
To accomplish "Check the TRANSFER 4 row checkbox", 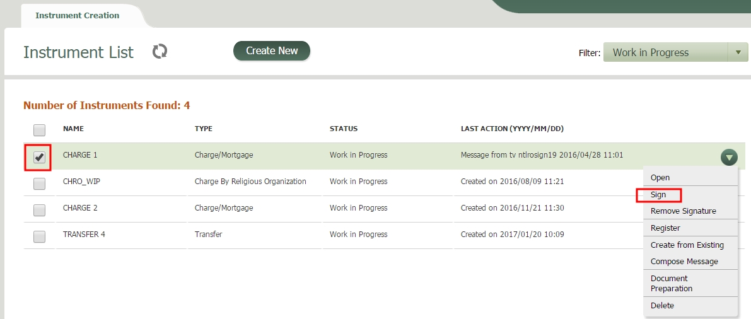I will coord(39,236).
